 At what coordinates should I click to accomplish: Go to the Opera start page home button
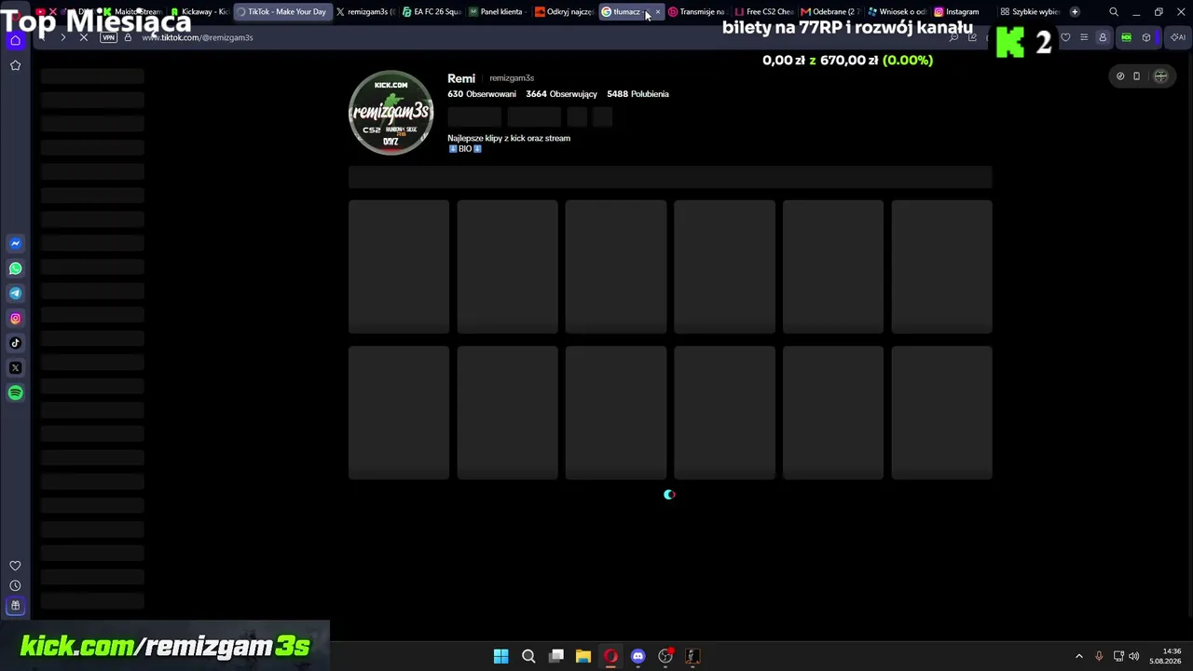[15, 40]
